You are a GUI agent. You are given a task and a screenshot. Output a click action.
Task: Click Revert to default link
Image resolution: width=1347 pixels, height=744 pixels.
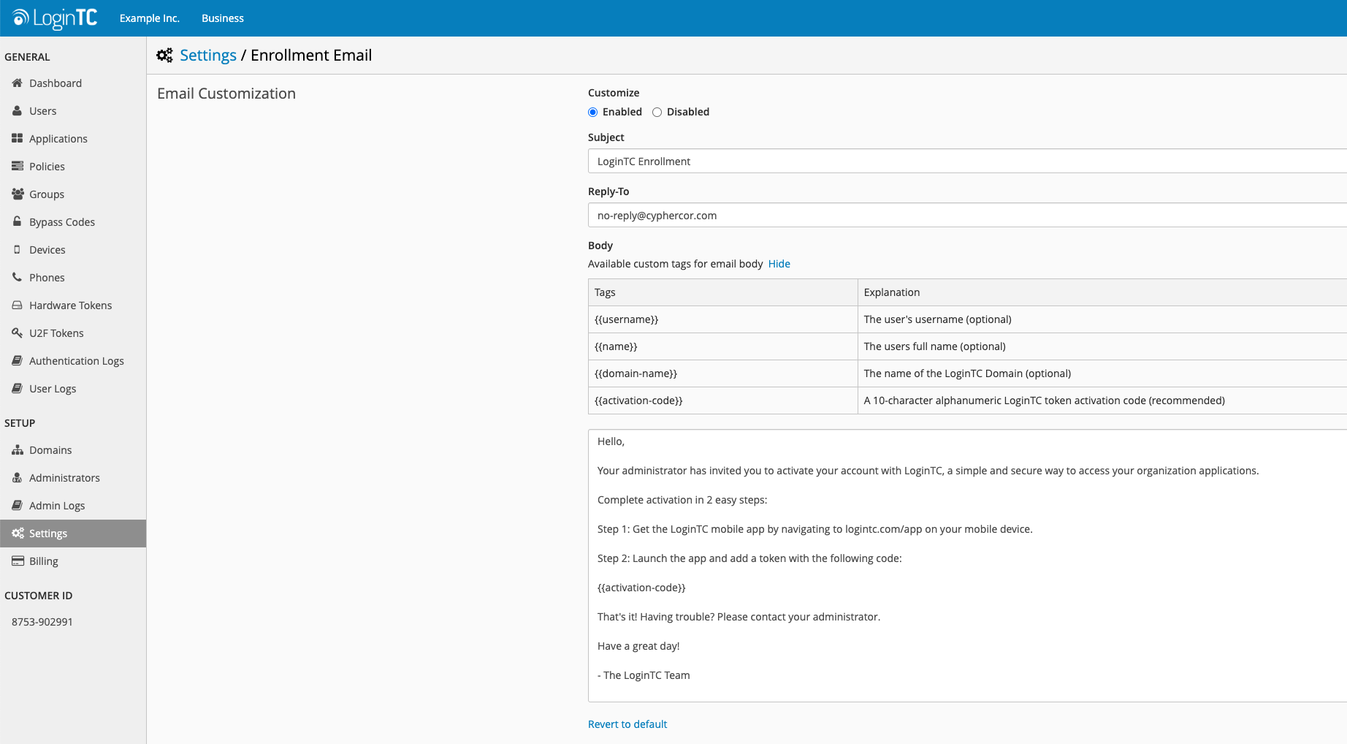[x=627, y=724]
